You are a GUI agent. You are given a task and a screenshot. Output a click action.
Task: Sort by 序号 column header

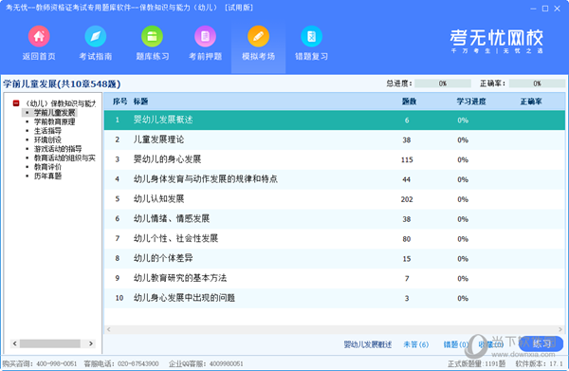119,102
